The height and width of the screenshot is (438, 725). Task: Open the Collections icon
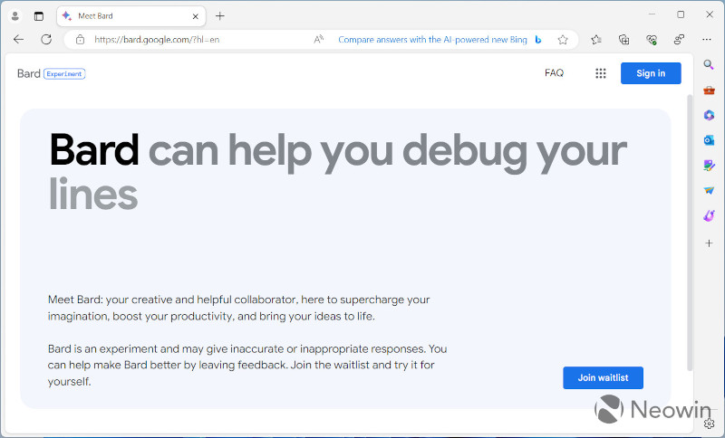(623, 40)
